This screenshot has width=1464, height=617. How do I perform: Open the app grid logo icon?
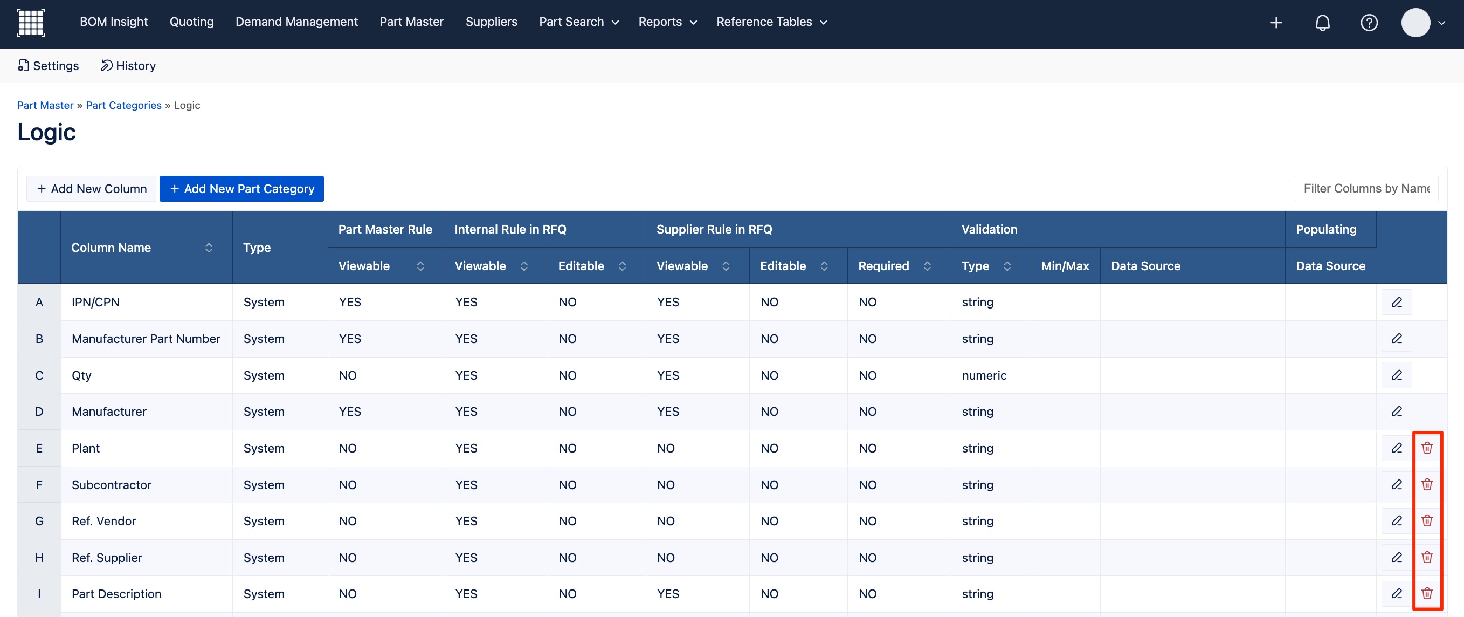coord(31,23)
